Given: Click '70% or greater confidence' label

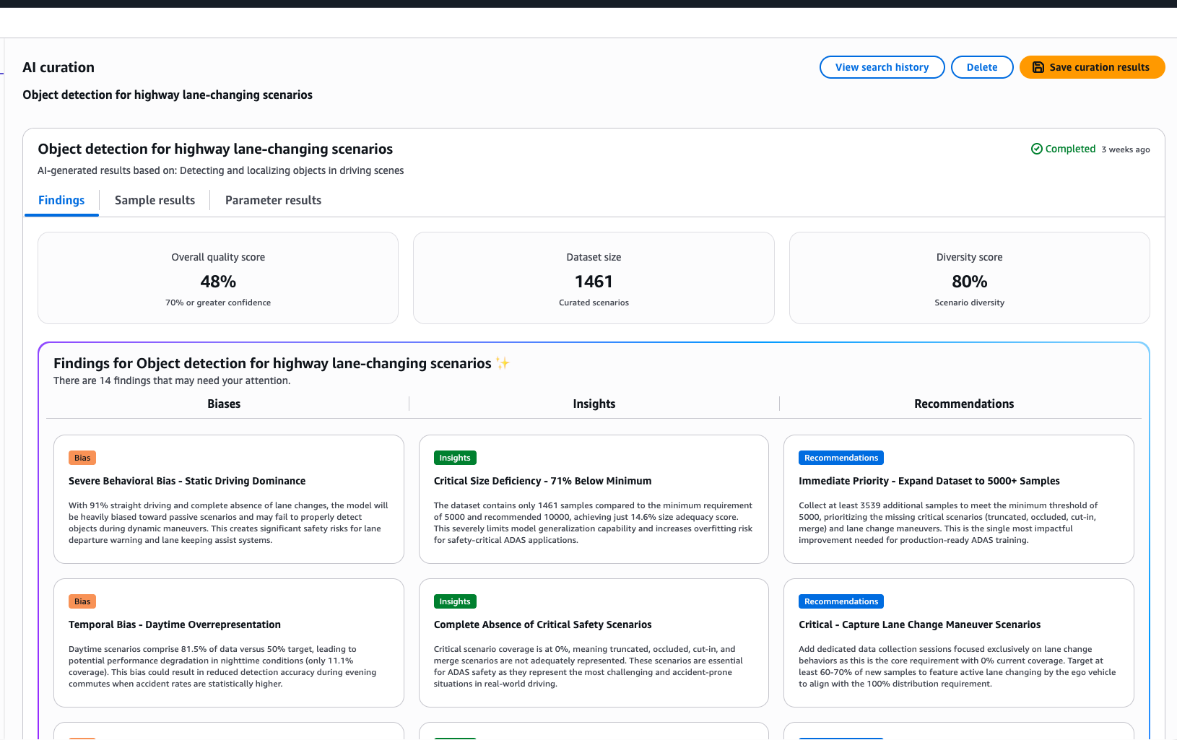Looking at the screenshot, I should (218, 302).
